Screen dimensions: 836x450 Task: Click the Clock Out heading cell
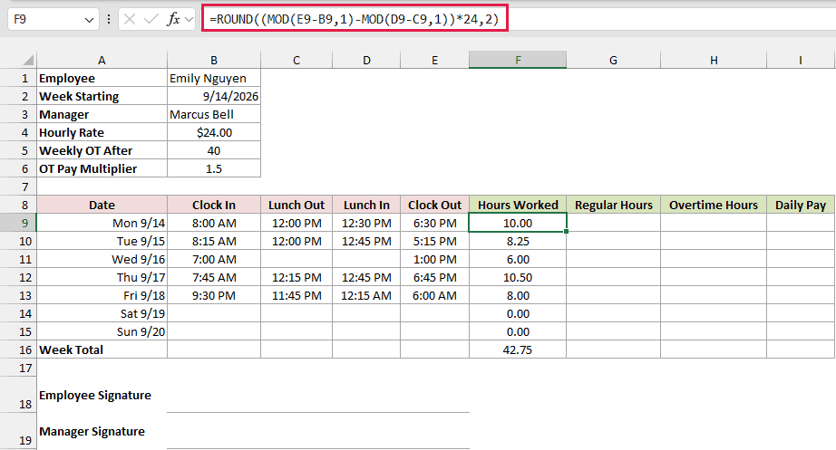tap(435, 205)
